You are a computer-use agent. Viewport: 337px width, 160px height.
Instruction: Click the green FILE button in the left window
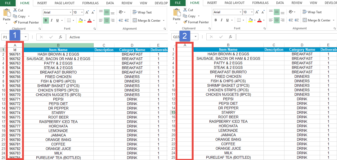coord(8,3)
